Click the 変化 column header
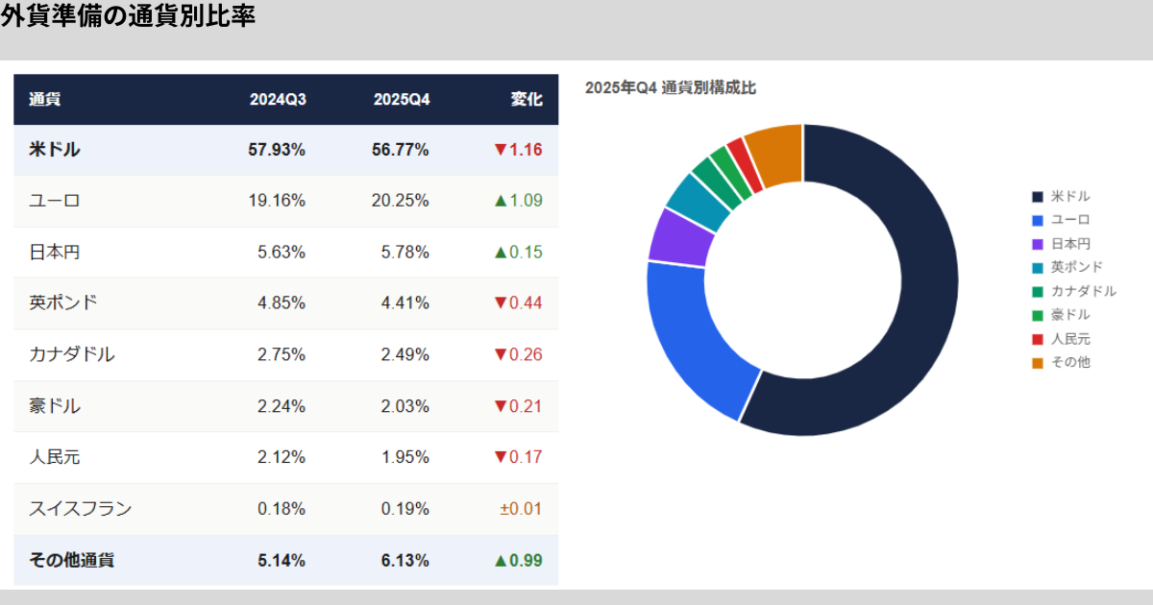 click(527, 100)
